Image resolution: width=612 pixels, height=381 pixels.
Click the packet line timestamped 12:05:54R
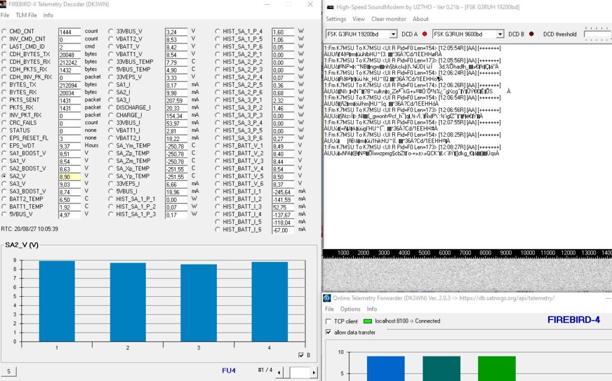click(412, 48)
